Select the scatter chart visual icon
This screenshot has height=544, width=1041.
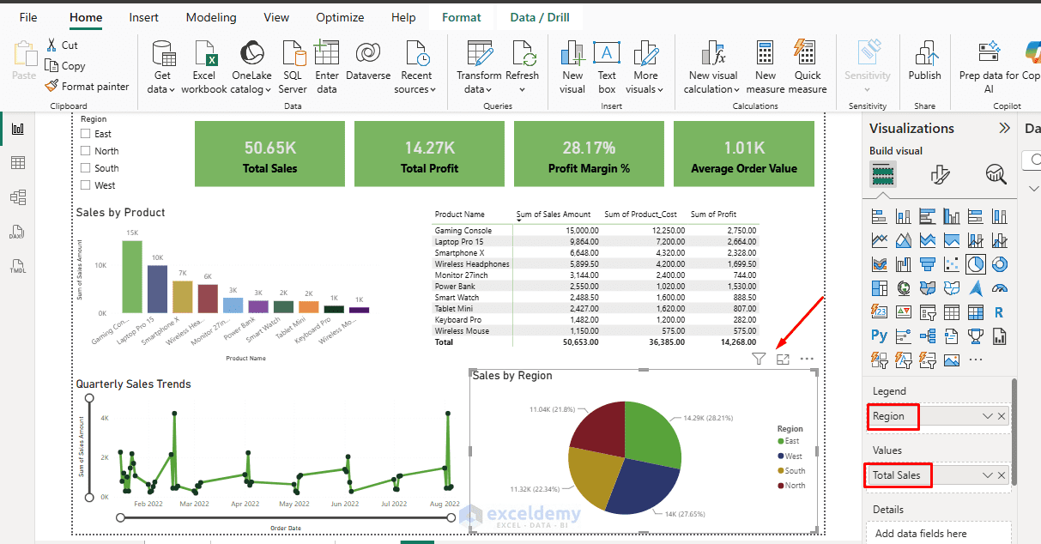coord(952,264)
